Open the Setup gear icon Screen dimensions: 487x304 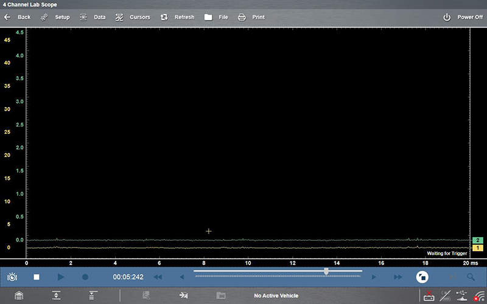click(x=44, y=18)
